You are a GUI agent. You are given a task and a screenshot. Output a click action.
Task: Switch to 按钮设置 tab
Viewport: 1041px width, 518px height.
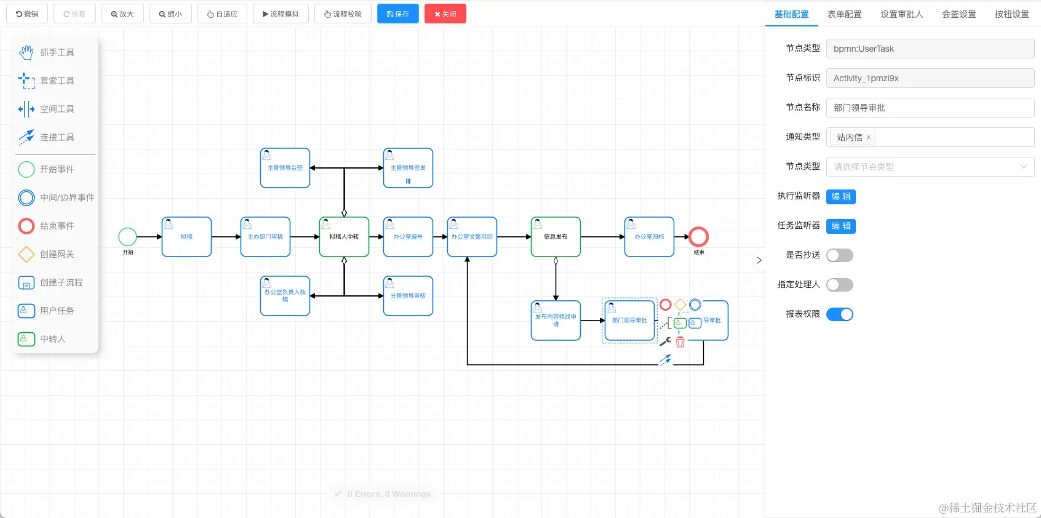1012,14
